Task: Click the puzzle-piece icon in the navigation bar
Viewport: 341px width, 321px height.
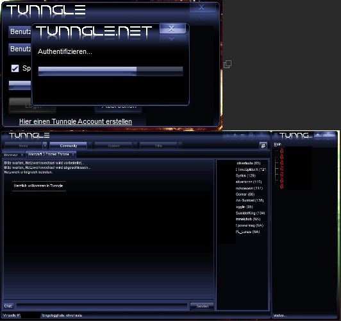Action: point(263,146)
